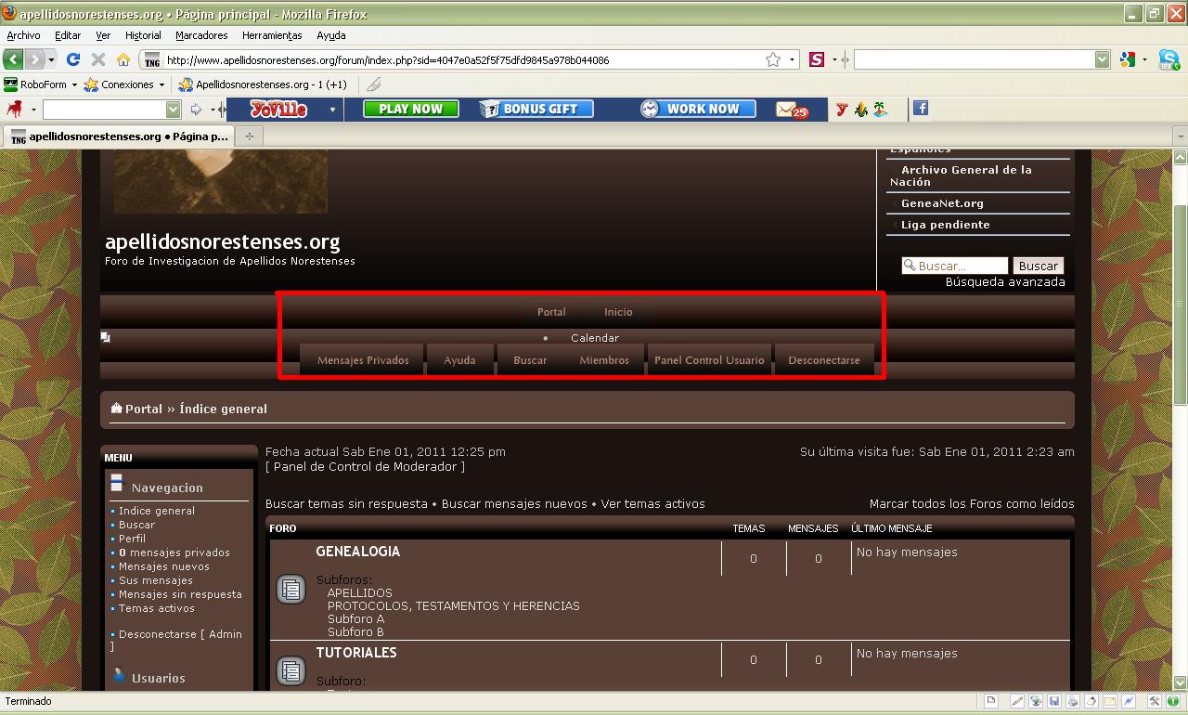
Task: Open the mail envelope showing 25
Action: tap(792, 110)
